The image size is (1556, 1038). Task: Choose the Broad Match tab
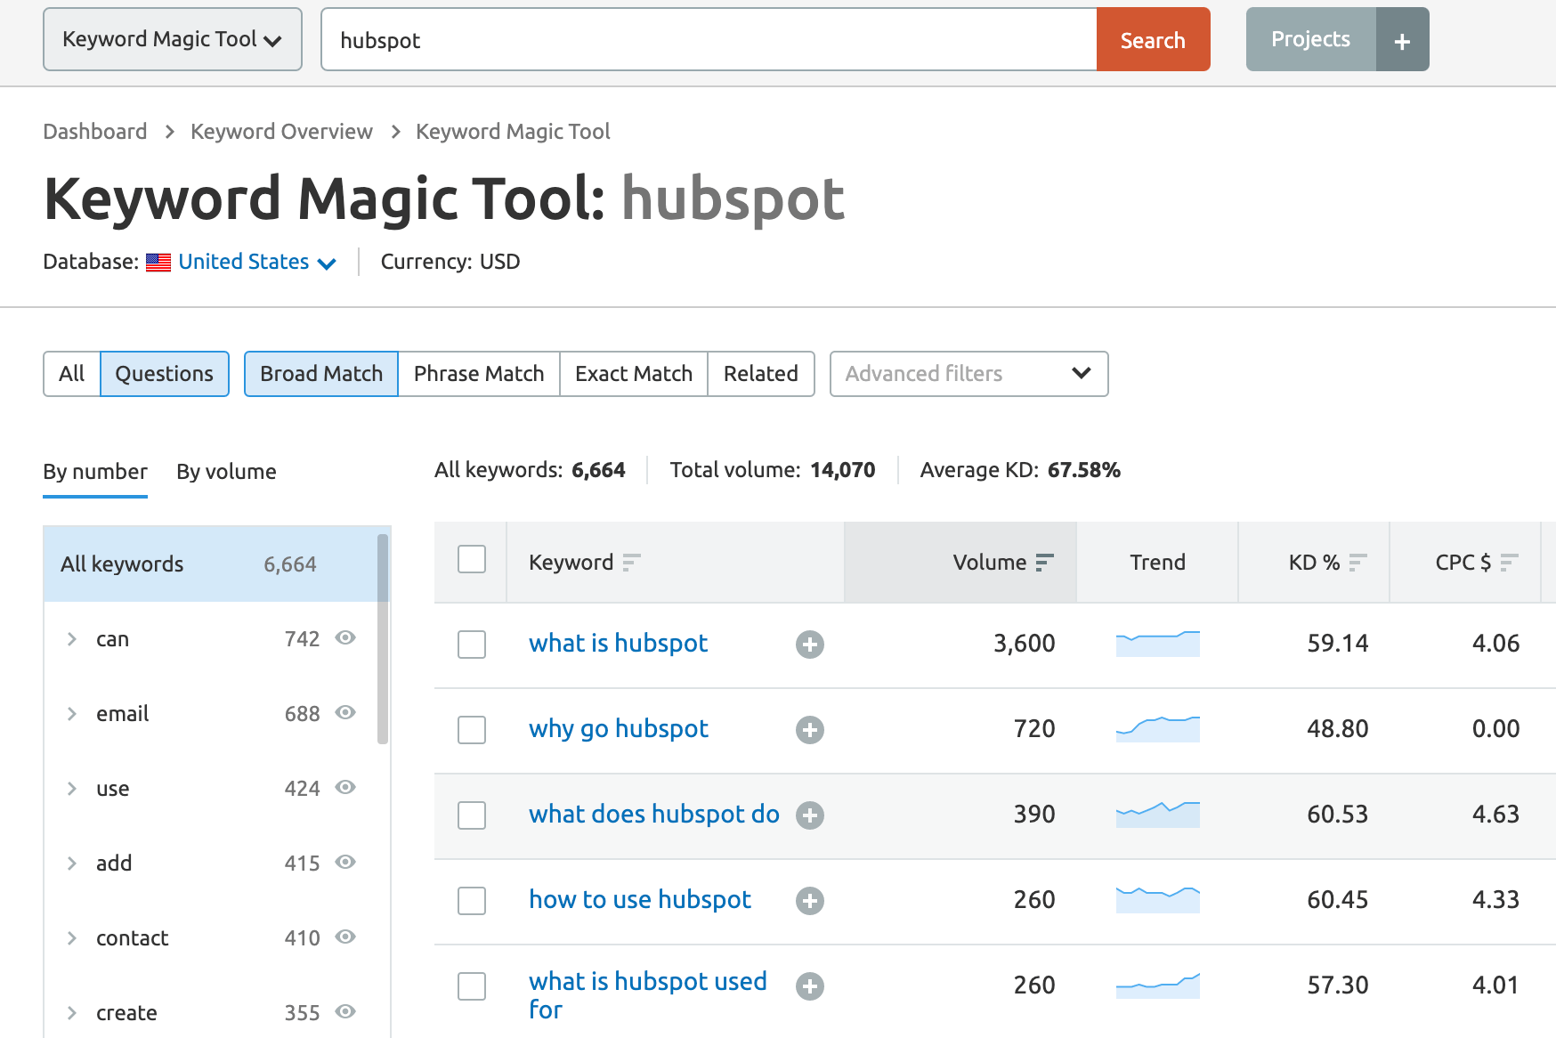(x=321, y=374)
